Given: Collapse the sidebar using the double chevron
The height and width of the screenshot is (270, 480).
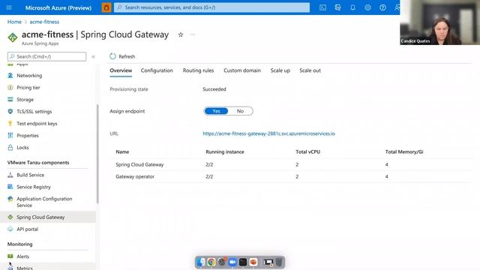Looking at the screenshot, I should click(93, 57).
